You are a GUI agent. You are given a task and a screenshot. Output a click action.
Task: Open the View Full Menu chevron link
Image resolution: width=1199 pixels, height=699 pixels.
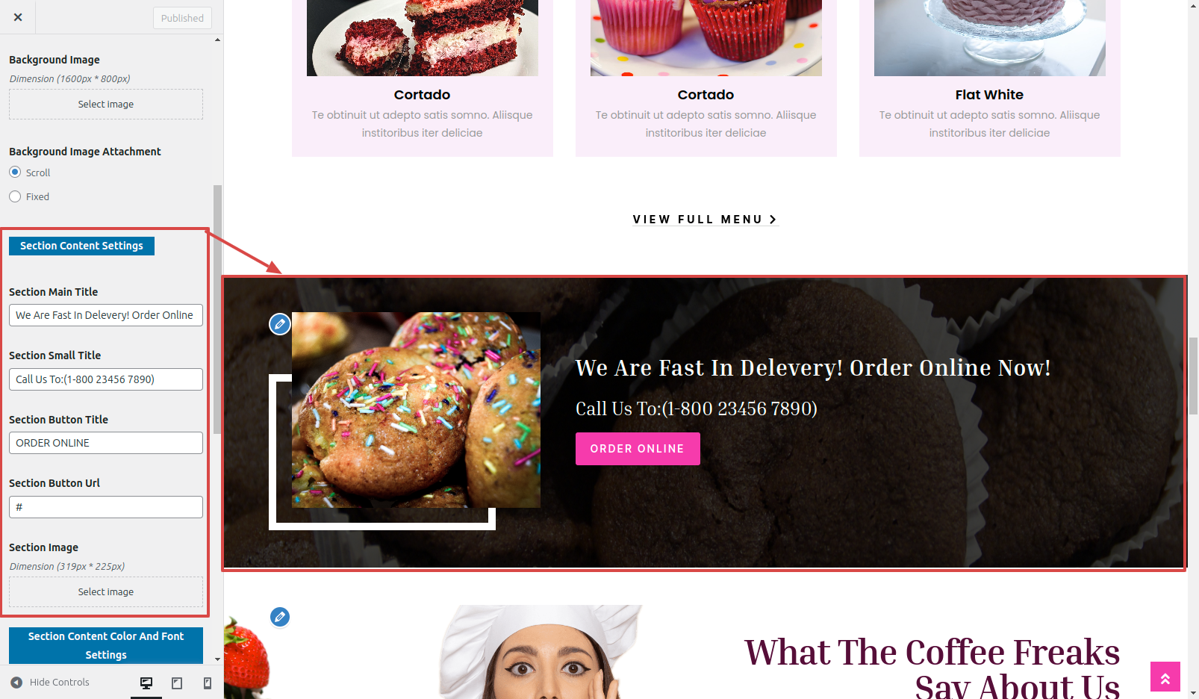click(706, 220)
